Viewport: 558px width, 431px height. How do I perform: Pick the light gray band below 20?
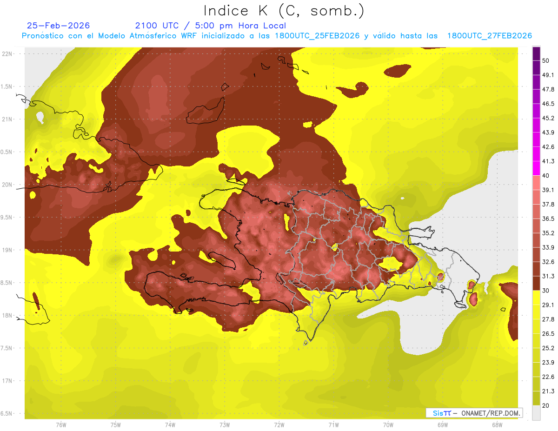536,413
